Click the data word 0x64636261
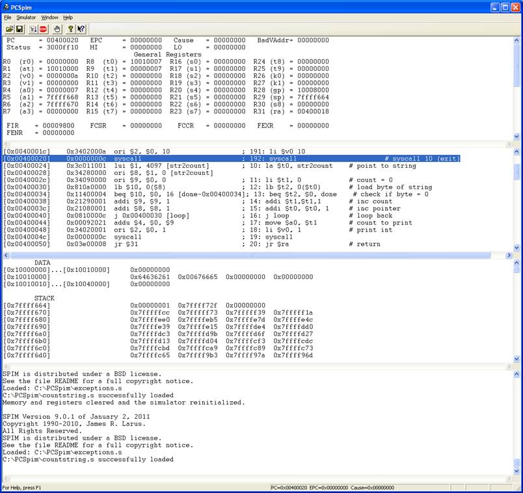Screen dimensions: 523x493 click(150, 277)
